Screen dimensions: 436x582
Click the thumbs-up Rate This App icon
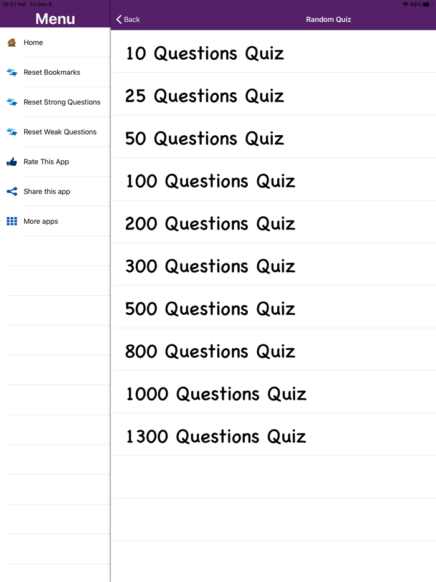pos(12,161)
